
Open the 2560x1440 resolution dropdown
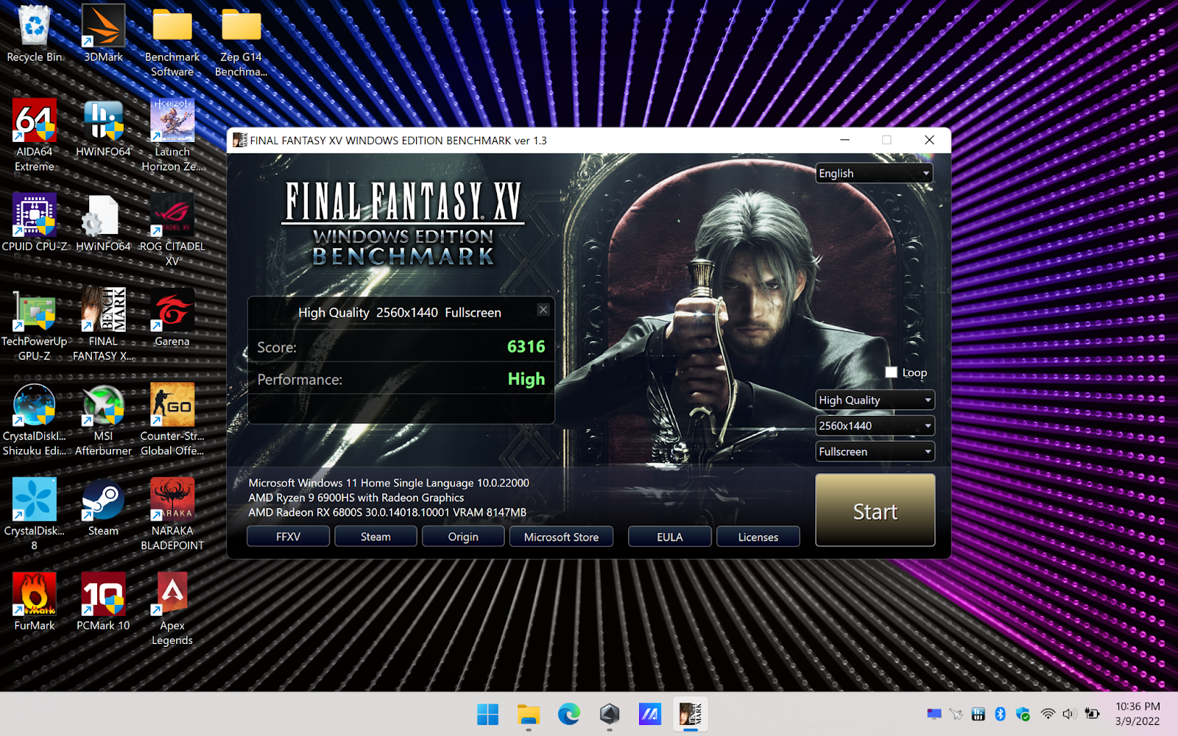(875, 425)
